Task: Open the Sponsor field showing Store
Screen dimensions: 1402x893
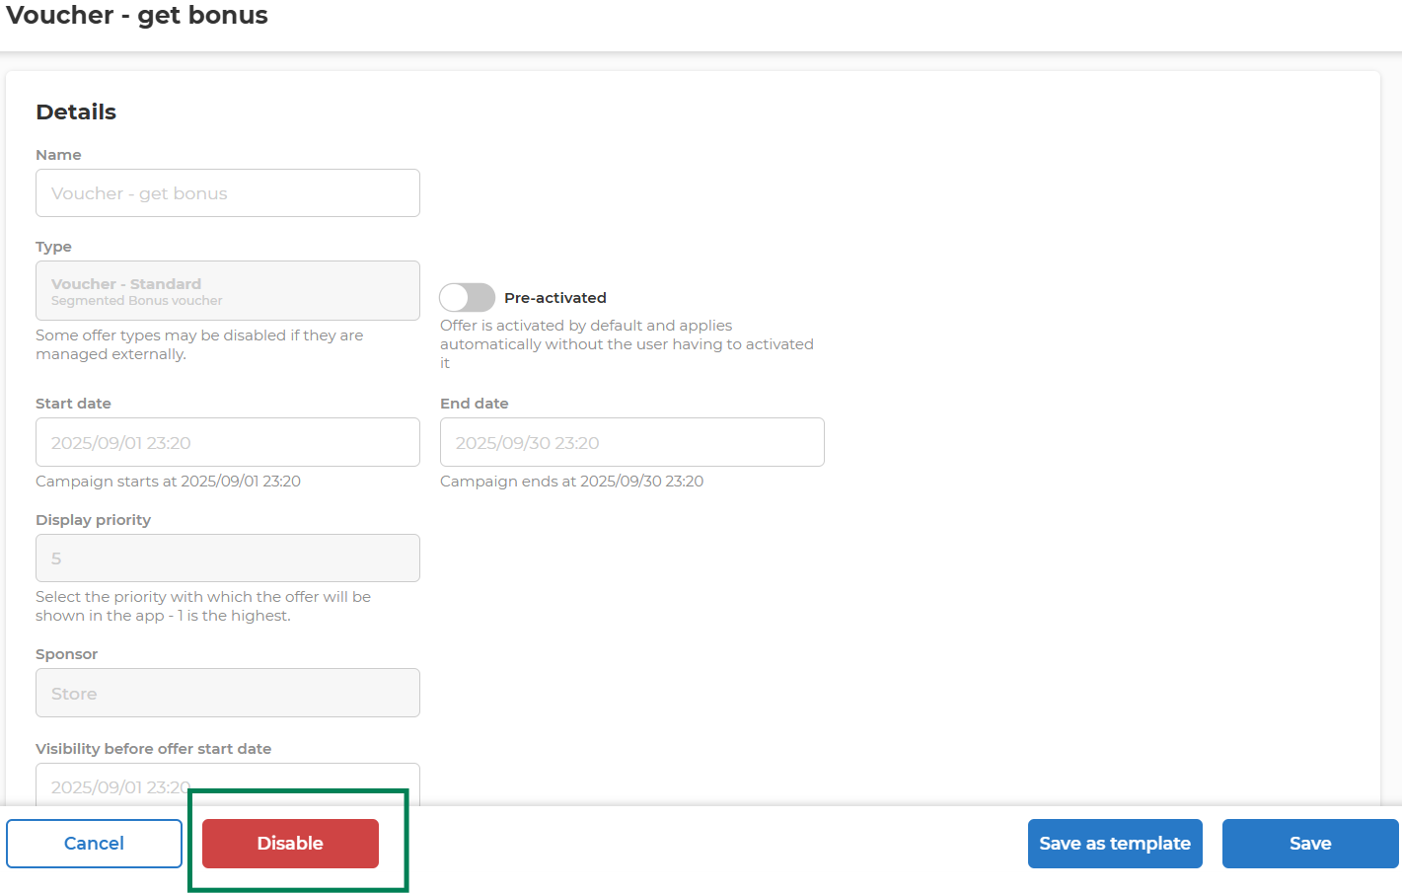Action: coord(228,693)
